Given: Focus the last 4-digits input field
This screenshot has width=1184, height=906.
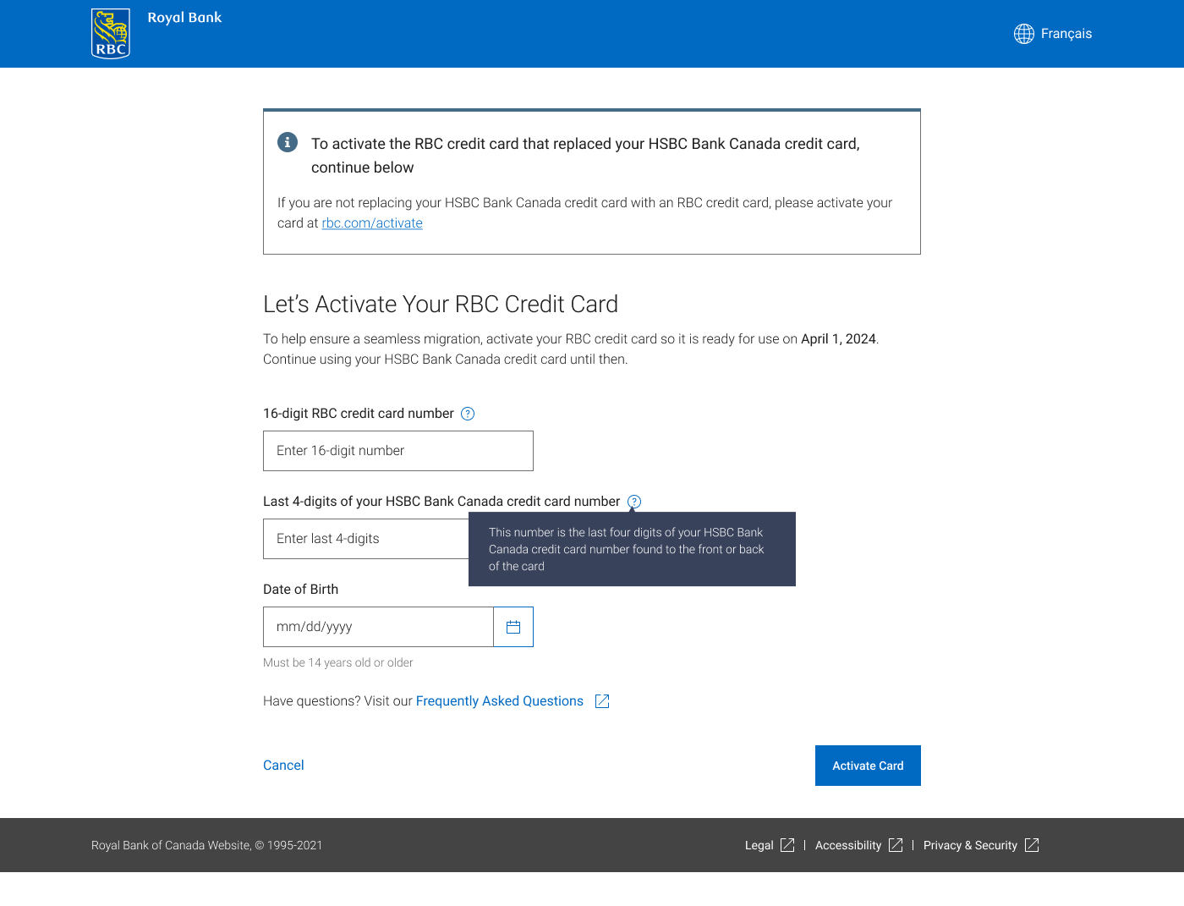Looking at the screenshot, I should (366, 539).
